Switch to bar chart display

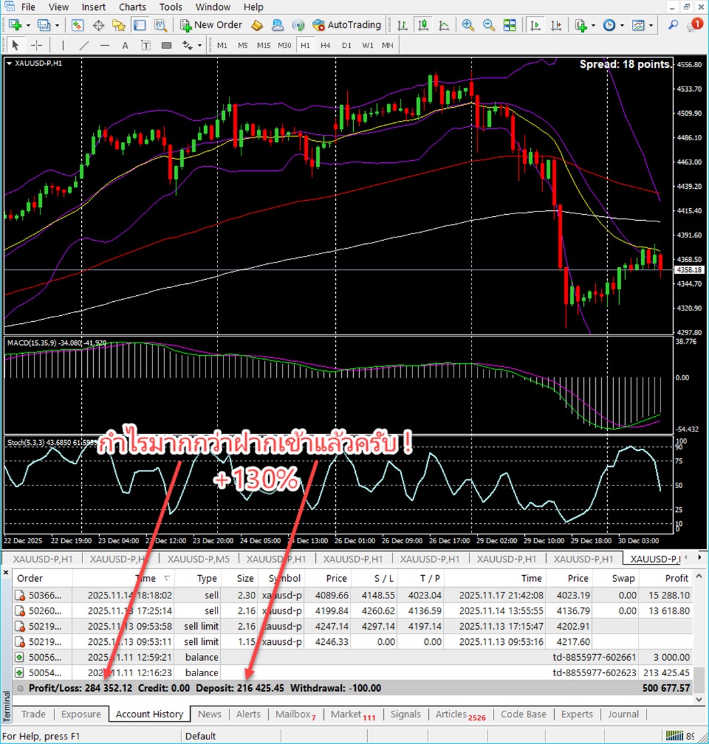pos(402,25)
